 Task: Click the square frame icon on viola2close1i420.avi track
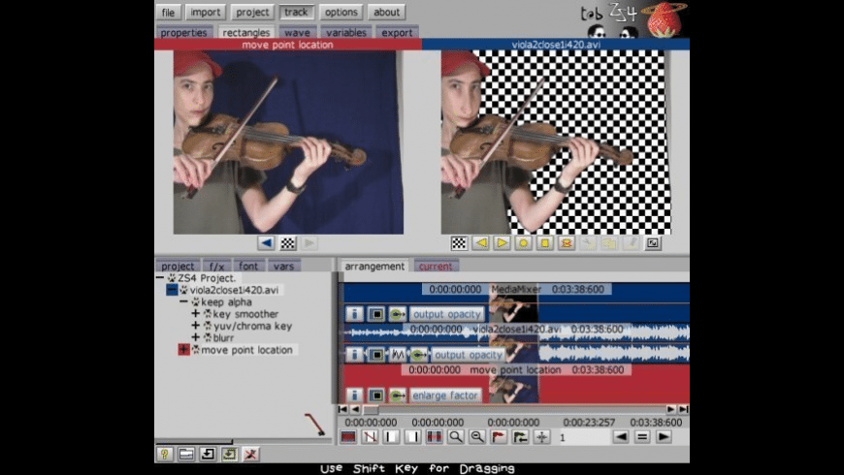376,355
